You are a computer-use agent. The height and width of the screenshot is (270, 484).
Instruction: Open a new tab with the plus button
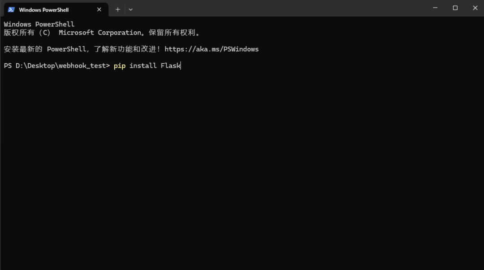[118, 9]
